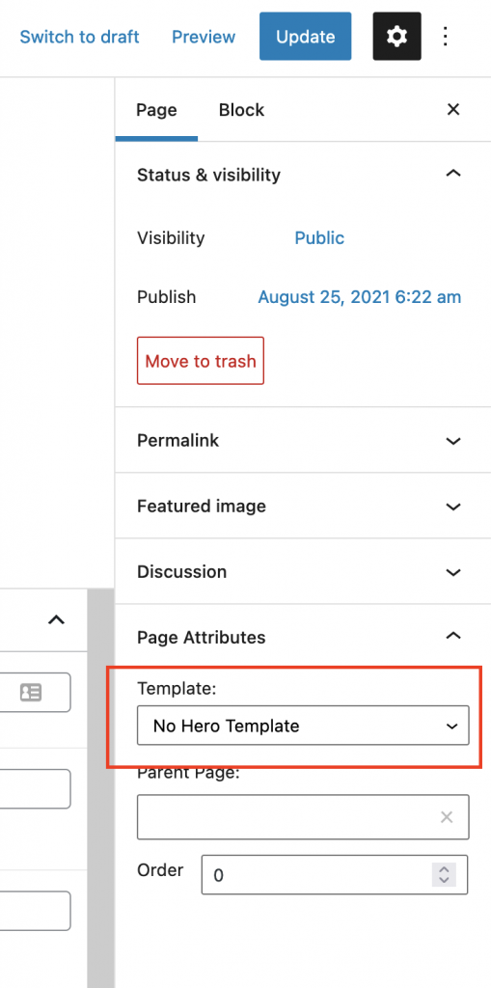Open the Preview link

(204, 37)
